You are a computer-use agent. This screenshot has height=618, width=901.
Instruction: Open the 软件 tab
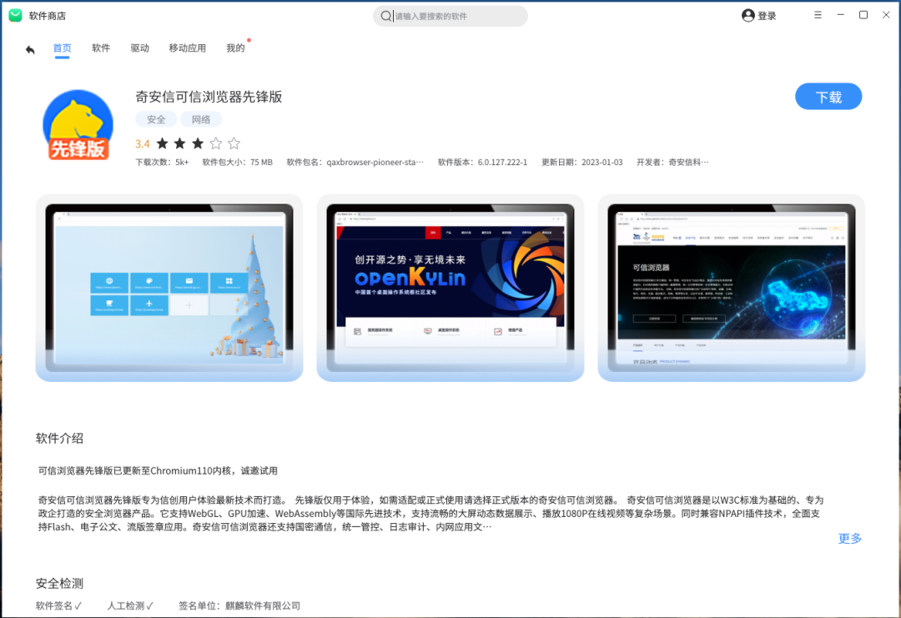(101, 48)
